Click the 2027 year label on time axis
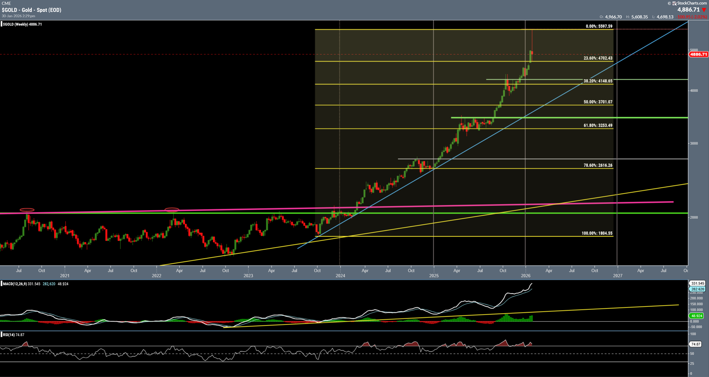The height and width of the screenshot is (377, 709). pos(617,276)
